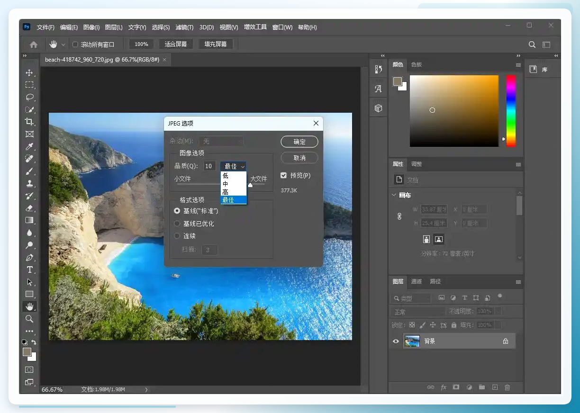The width and height of the screenshot is (580, 413).
Task: Click the fx layer style icon
Action: click(x=444, y=387)
